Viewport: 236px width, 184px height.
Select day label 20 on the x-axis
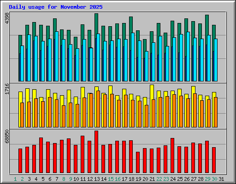click(145, 179)
